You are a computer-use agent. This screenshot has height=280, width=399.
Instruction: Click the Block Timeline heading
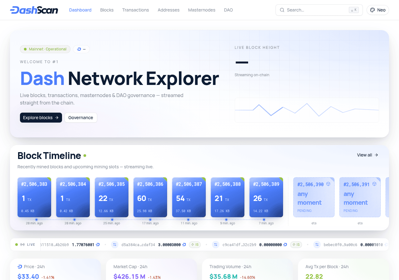49,156
